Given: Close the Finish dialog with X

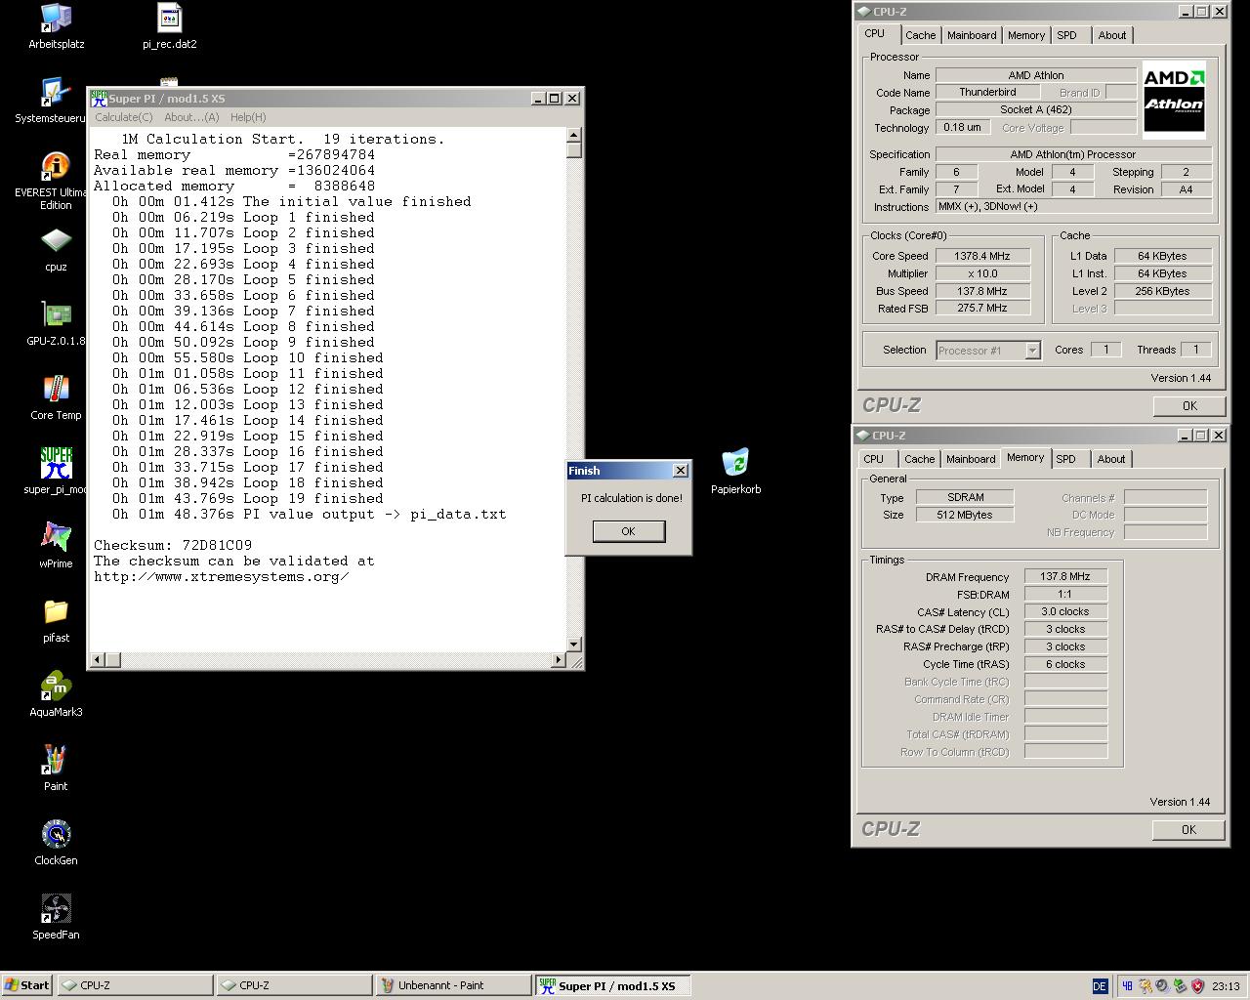Looking at the screenshot, I should pyautogui.click(x=680, y=471).
